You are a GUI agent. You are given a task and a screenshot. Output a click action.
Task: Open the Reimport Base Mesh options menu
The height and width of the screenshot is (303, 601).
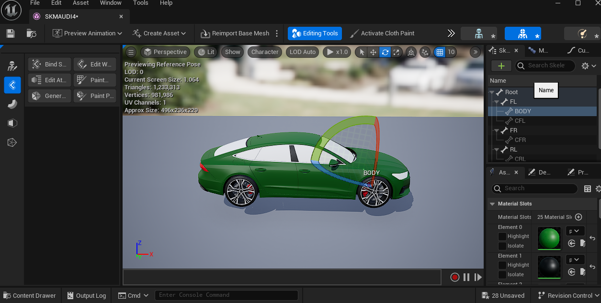pos(277,33)
